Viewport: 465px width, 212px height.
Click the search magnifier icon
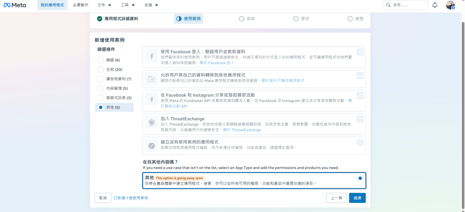(388, 5)
